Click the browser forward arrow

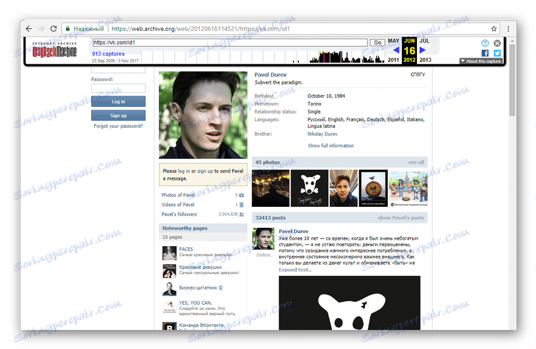[x=41, y=29]
